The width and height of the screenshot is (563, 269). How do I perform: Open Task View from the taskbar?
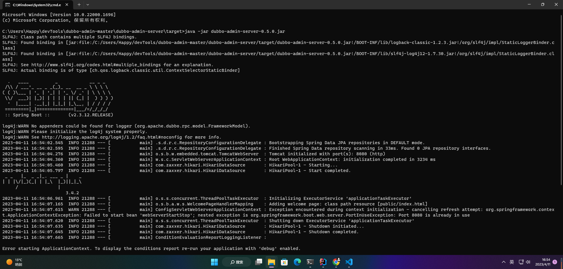tap(259, 262)
